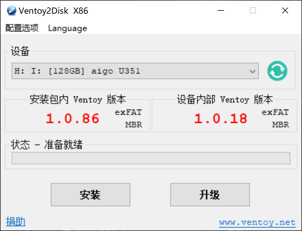Viewport: 302px width, 231px height.
Task: Click the disabled maximize window button
Action: 253,10
